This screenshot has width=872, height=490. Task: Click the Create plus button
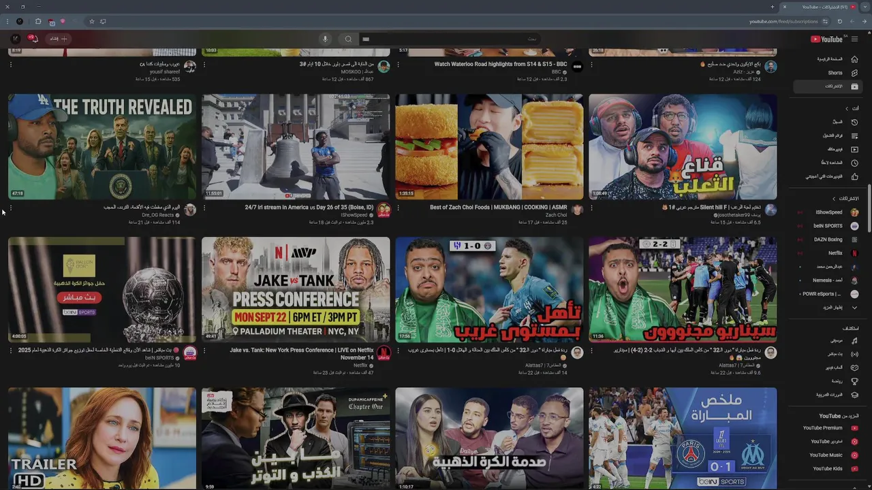[x=59, y=39]
